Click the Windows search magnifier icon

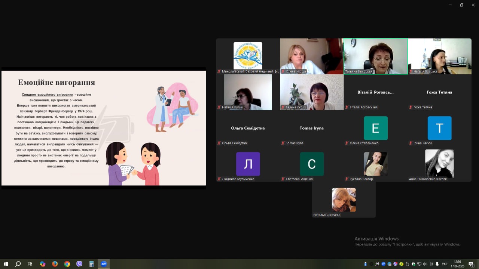tap(18, 264)
